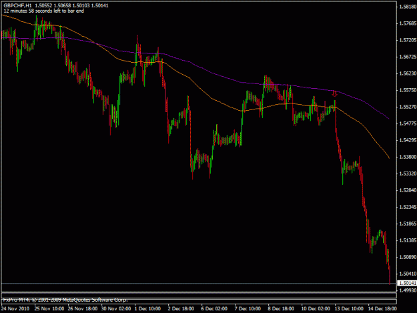Click the '25 Nov 10:00' time axis label
The height and width of the screenshot is (313, 417).
coord(49,308)
